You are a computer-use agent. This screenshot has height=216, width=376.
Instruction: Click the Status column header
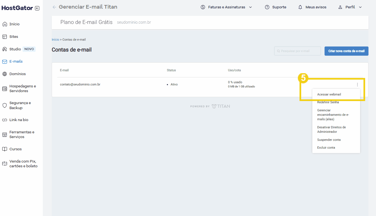click(171, 70)
